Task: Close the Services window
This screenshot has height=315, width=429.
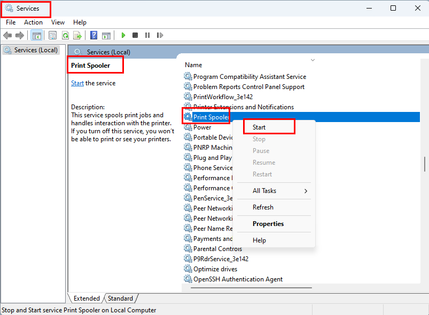Action: (417, 8)
